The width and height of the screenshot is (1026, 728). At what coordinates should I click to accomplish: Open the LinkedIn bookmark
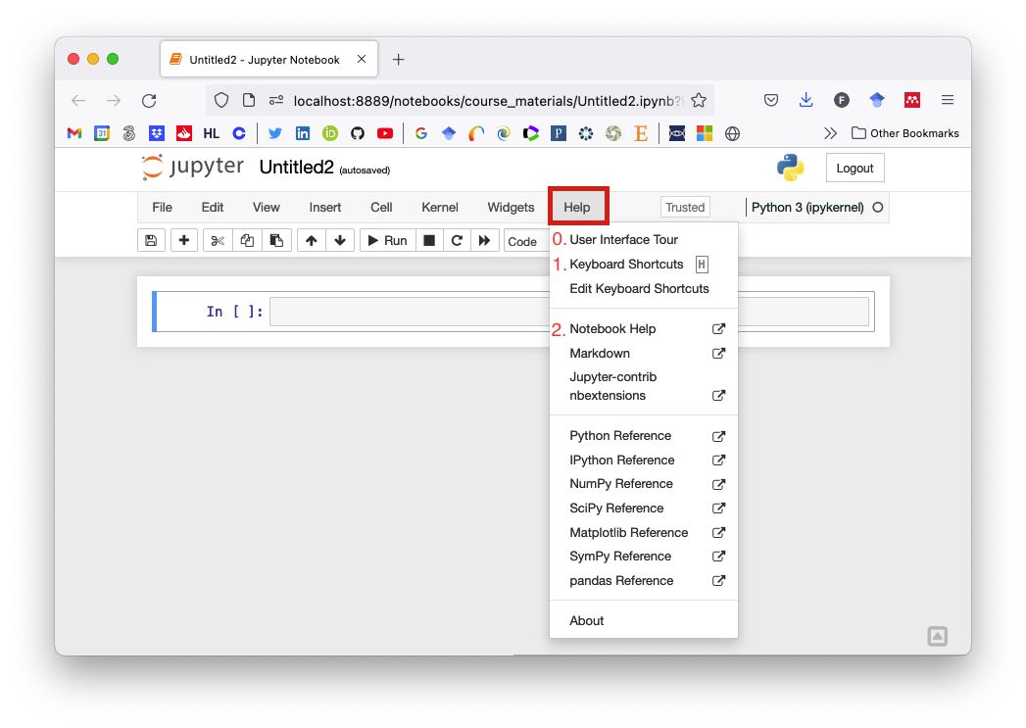(302, 133)
